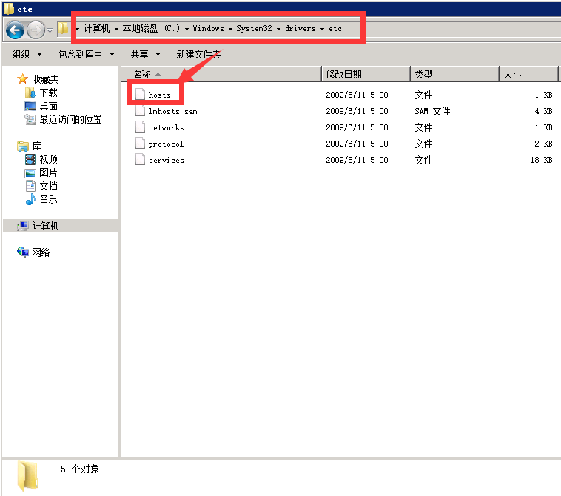Open 下载 in the navigation pane
This screenshot has height=496, width=561.
[48, 93]
